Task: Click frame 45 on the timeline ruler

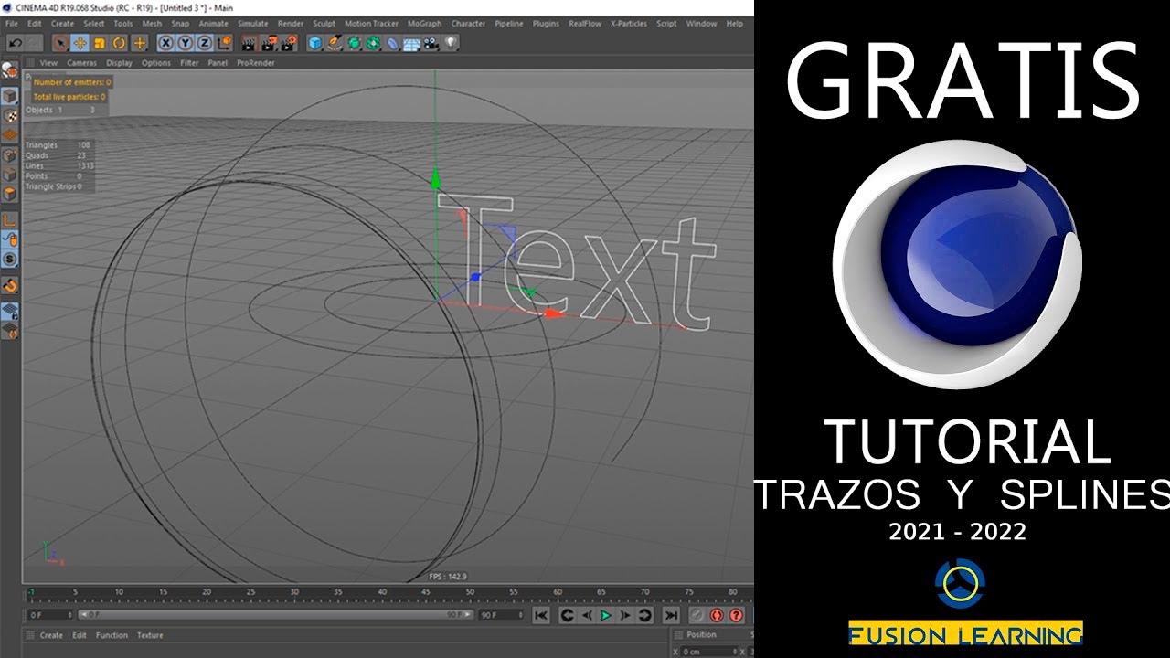Action: point(425,594)
